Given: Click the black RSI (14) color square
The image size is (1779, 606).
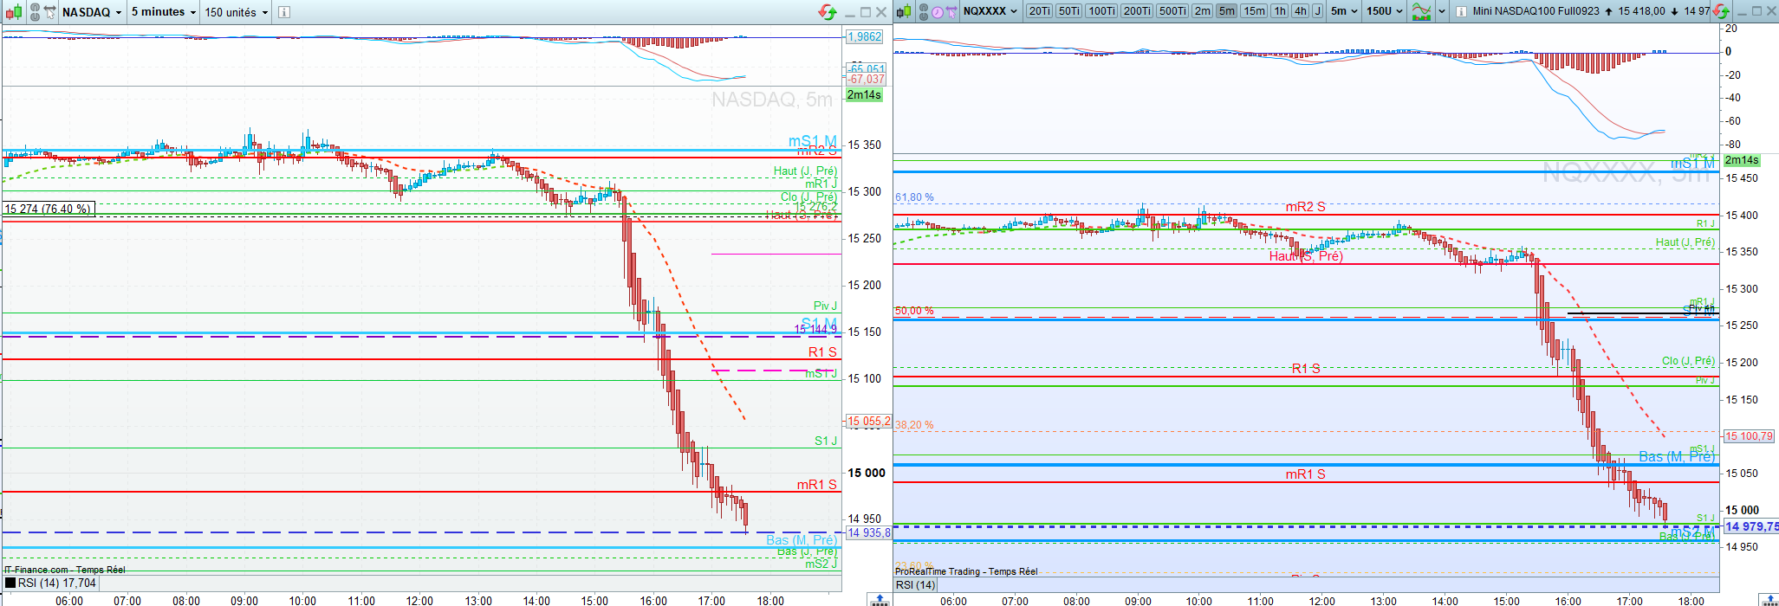Looking at the screenshot, I should 10,583.
